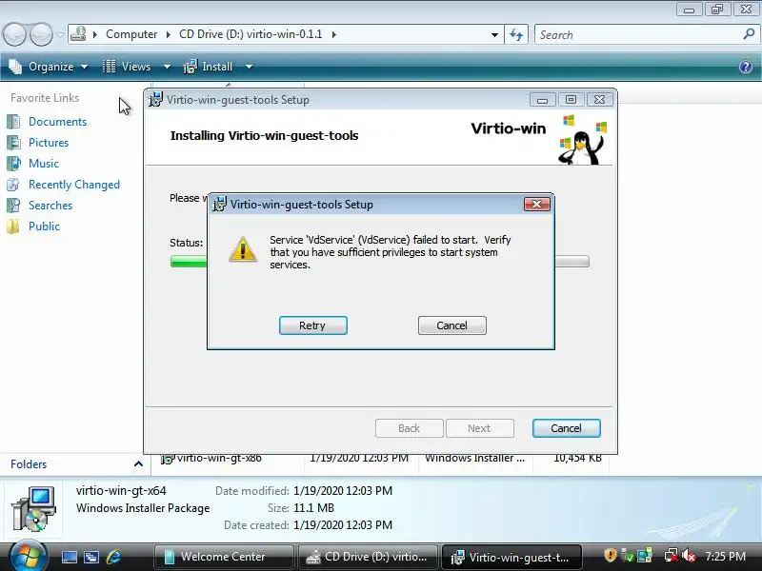This screenshot has width=762, height=571.
Task: Click Install in the Explorer toolbar
Action: point(209,67)
